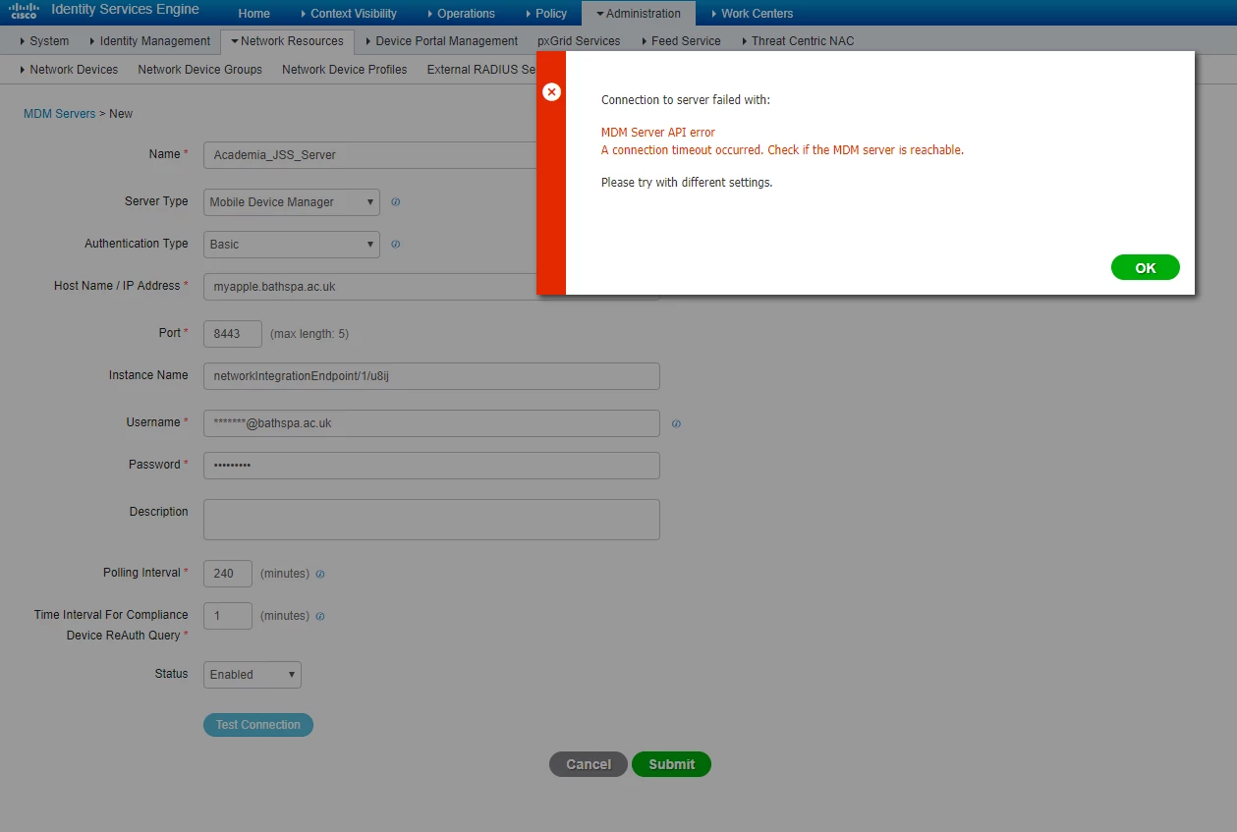1237x832 pixels.
Task: Open pxGrid Services tab
Action: tap(579, 41)
